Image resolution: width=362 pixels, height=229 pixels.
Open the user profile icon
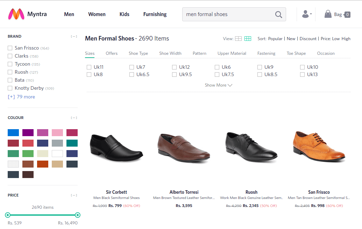click(x=305, y=14)
